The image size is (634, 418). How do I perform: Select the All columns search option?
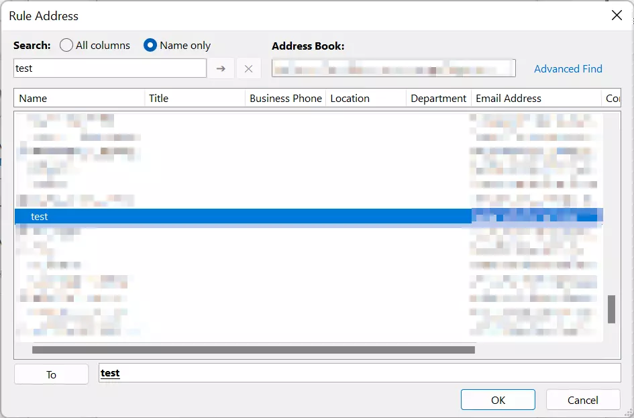click(95, 45)
